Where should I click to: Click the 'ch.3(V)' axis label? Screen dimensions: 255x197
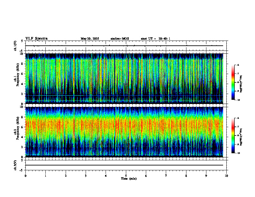[15, 165]
